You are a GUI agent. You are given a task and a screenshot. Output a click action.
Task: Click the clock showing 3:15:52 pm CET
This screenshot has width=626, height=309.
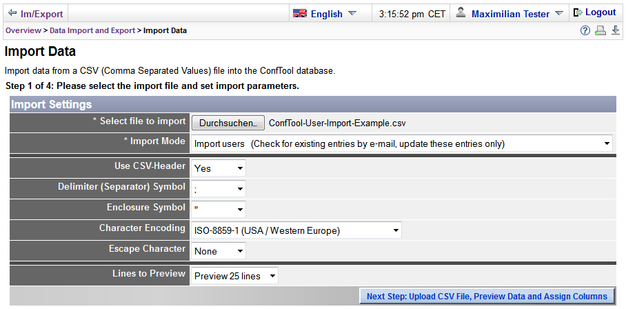412,14
